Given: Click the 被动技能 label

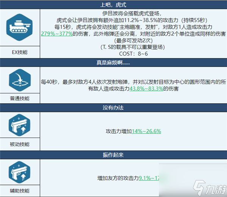Looking at the screenshot, I should [19, 144].
